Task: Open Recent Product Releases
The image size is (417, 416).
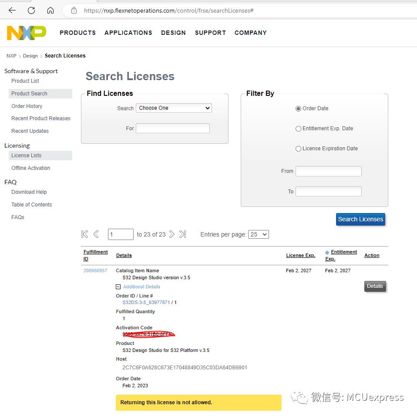Action: pyautogui.click(x=40, y=118)
